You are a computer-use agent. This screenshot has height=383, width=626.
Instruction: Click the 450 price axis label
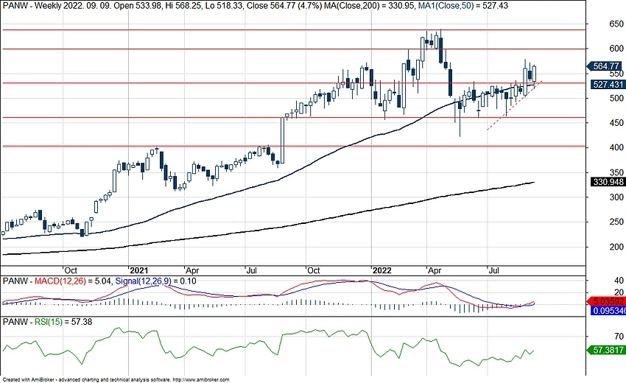point(616,123)
